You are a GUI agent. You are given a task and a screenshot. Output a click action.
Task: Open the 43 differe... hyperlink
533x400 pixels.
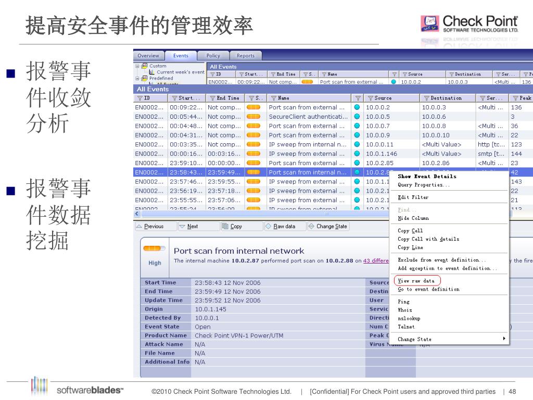click(x=376, y=260)
